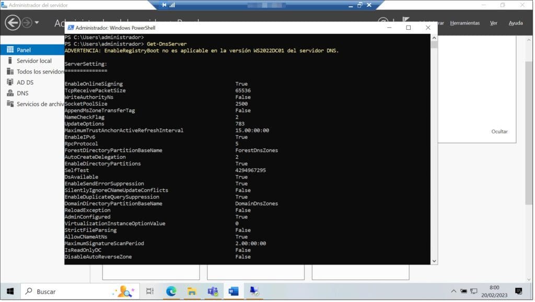Open the Herramientas menu
Viewport: 535px width, 302px height.
[464, 23]
